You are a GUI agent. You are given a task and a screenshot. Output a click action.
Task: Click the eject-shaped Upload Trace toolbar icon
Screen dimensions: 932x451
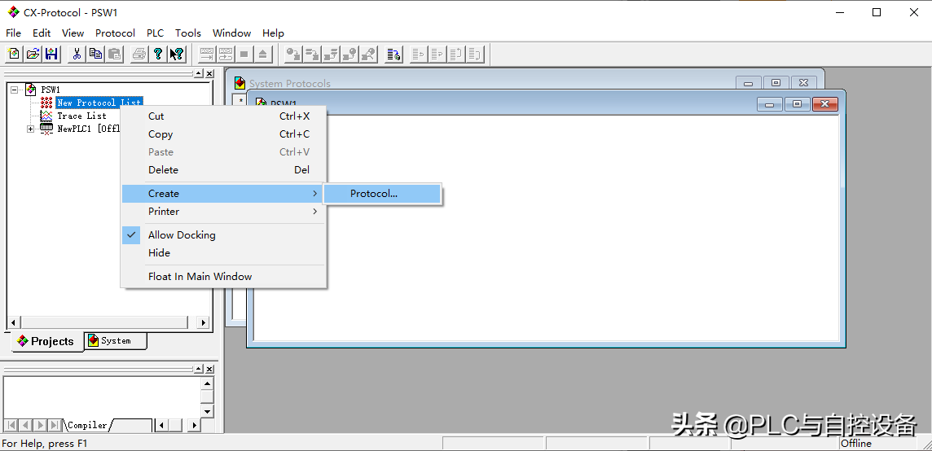pyautogui.click(x=262, y=54)
